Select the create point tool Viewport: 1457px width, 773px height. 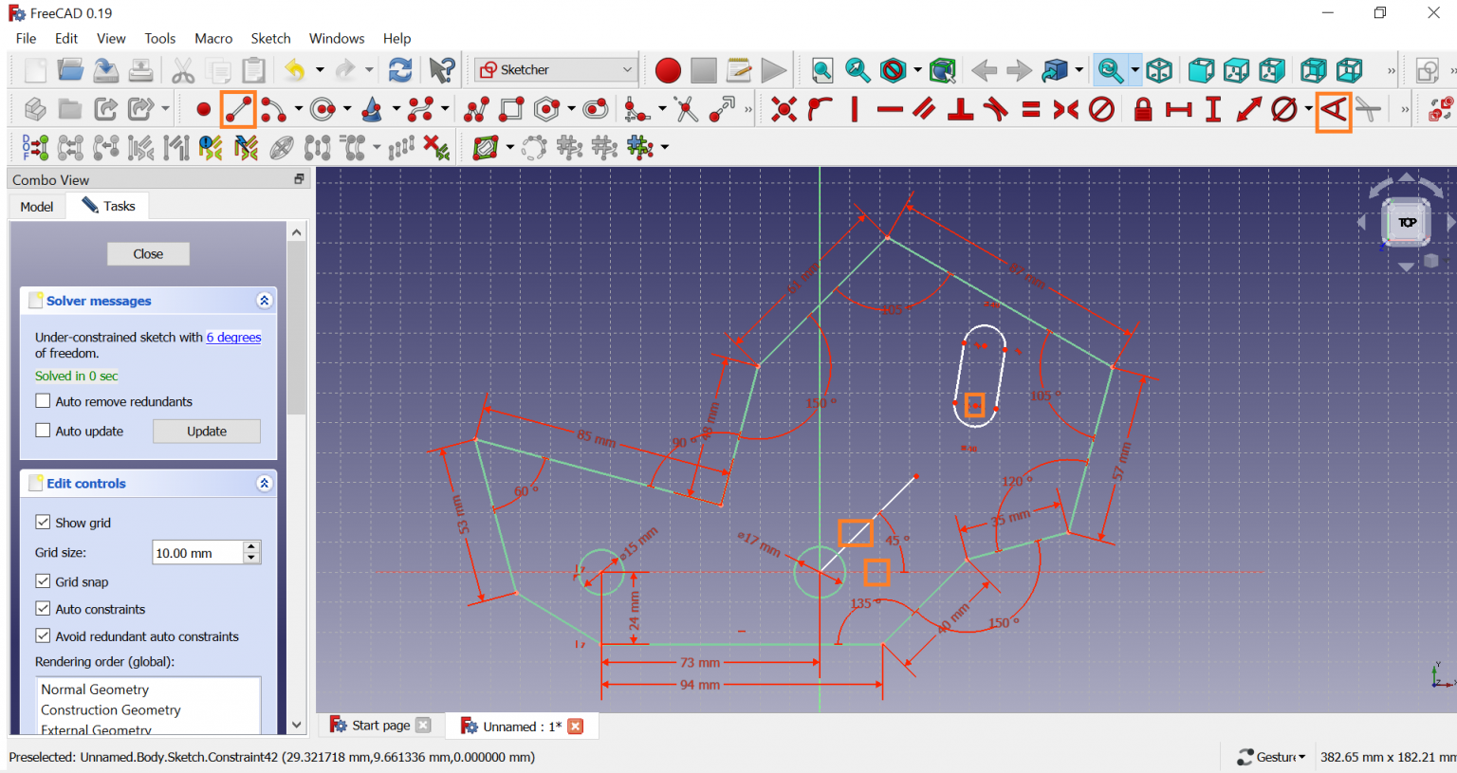(203, 109)
